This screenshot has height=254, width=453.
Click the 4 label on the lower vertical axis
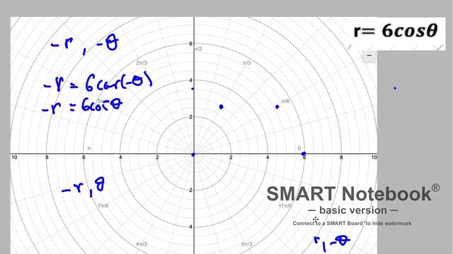pos(190,226)
